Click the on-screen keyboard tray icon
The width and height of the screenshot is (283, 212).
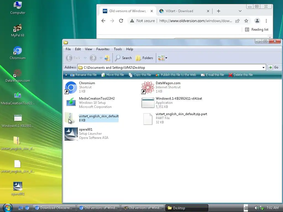click(x=246, y=208)
